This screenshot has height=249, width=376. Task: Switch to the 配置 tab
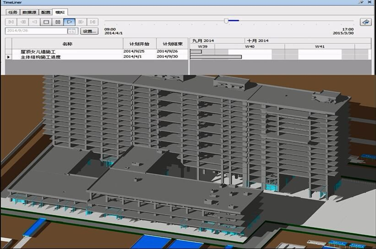coord(45,12)
